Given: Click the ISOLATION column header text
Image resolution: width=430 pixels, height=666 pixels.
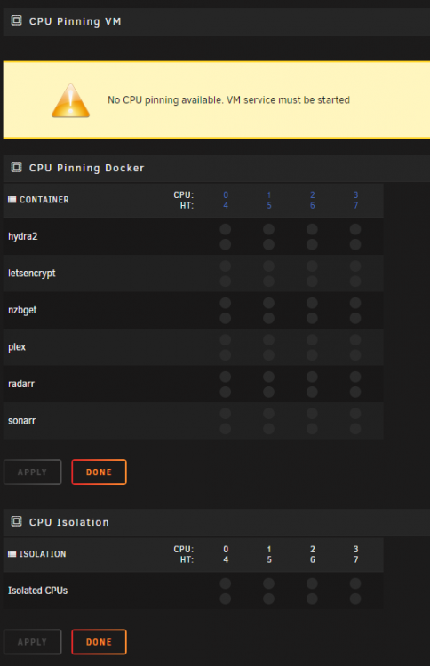Looking at the screenshot, I should (x=43, y=554).
